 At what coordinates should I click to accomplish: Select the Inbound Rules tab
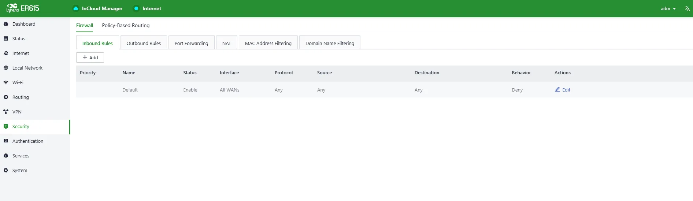[97, 43]
